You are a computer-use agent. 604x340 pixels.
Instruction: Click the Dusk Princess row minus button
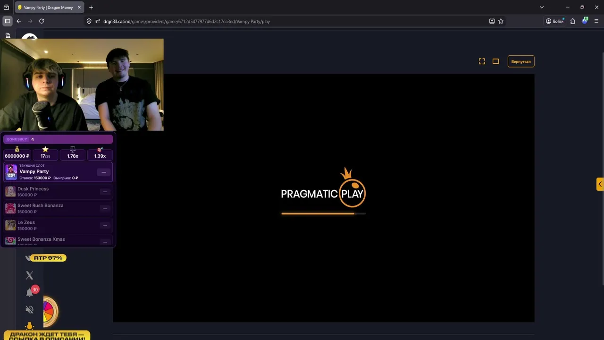[105, 192]
